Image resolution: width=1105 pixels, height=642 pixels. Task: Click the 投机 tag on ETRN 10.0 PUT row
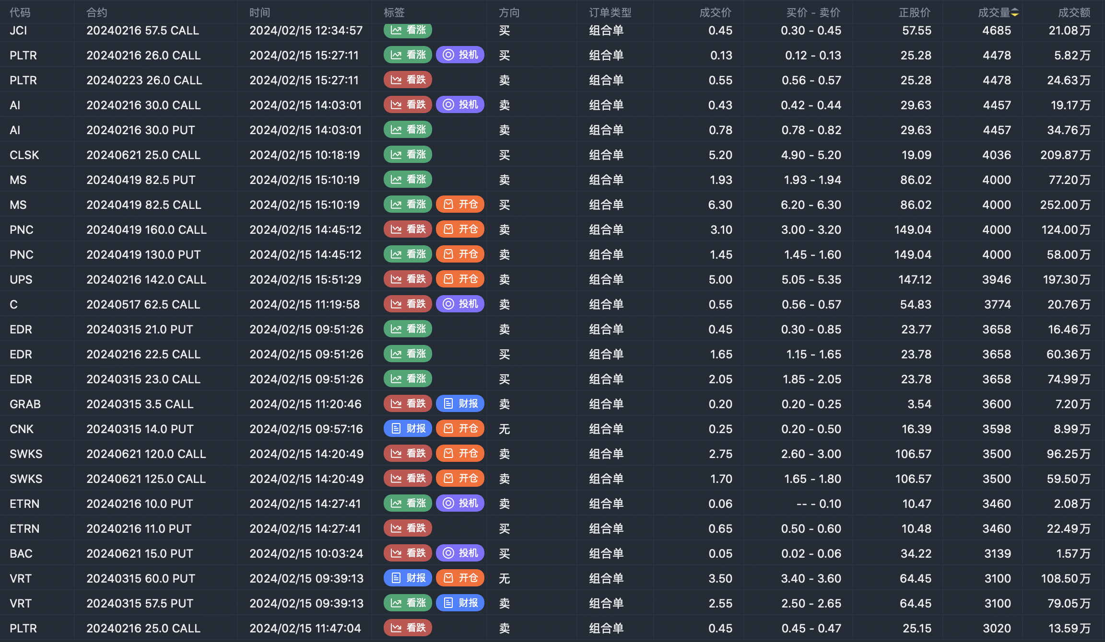point(460,504)
